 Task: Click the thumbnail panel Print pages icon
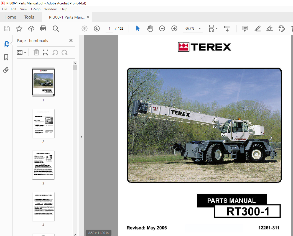(x=45, y=52)
